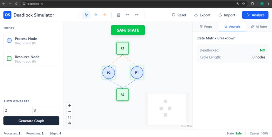Click the Edges count in status bar
Image resolution: width=272 pixels, height=137 pixels.
point(55,133)
